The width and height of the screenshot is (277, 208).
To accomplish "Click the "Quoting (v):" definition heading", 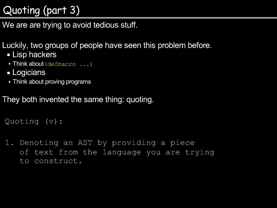I will [x=34, y=121].
